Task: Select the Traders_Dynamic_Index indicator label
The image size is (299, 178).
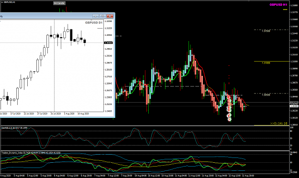Action: pyautogui.click(x=31, y=153)
